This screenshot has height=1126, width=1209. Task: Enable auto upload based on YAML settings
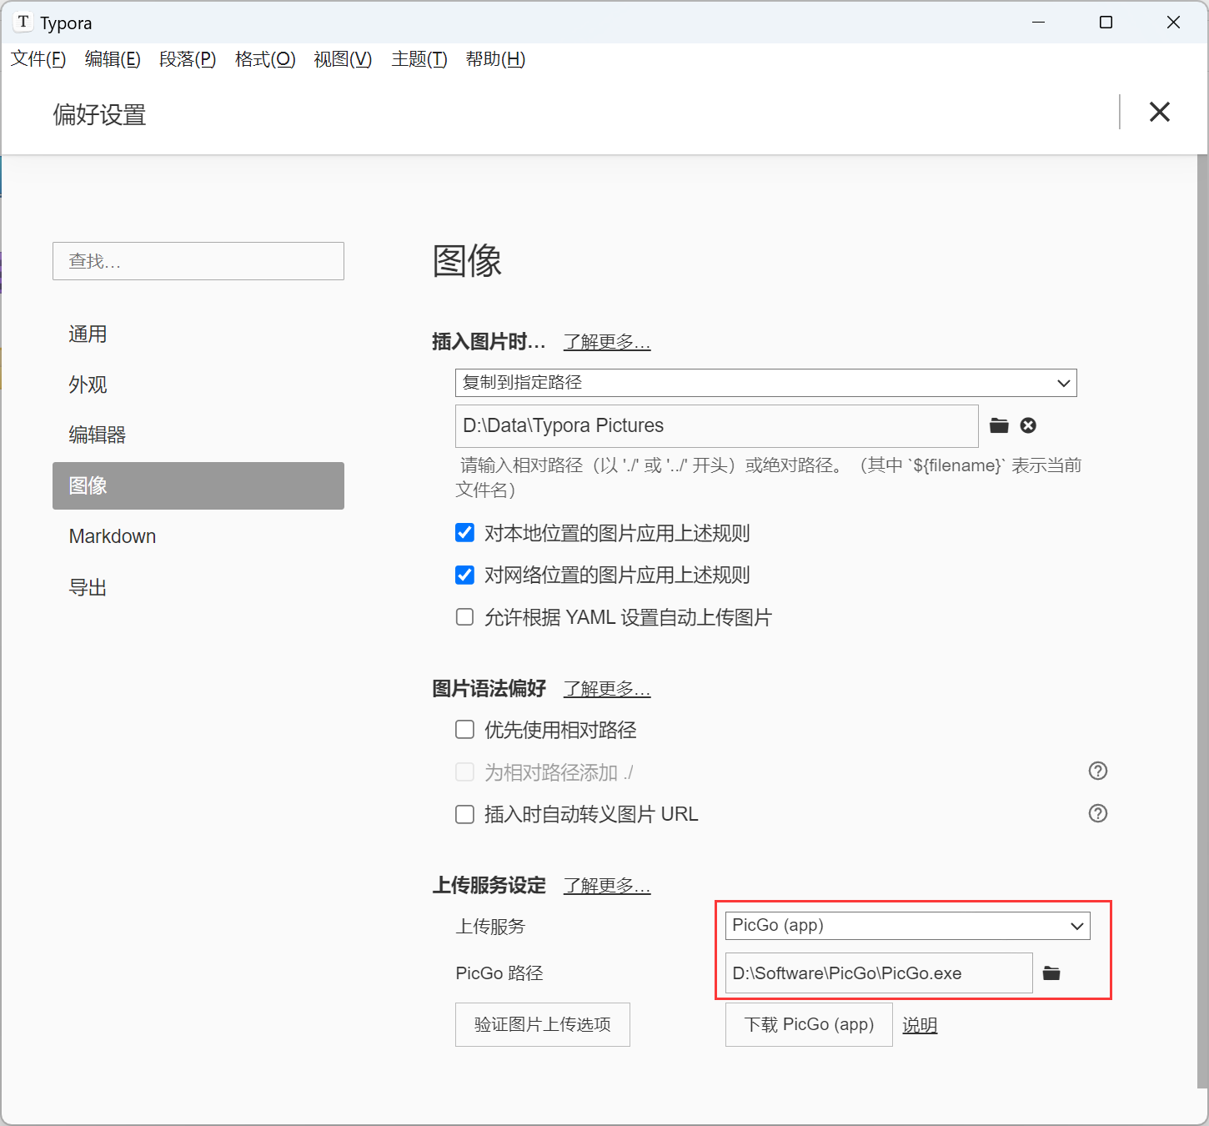(464, 617)
